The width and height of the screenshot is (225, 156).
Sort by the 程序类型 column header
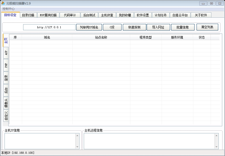point(146,37)
